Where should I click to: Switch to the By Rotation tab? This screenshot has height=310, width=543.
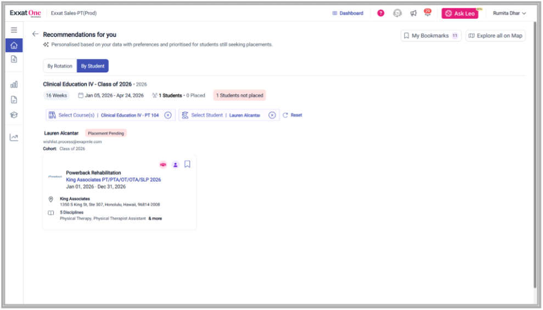60,66
